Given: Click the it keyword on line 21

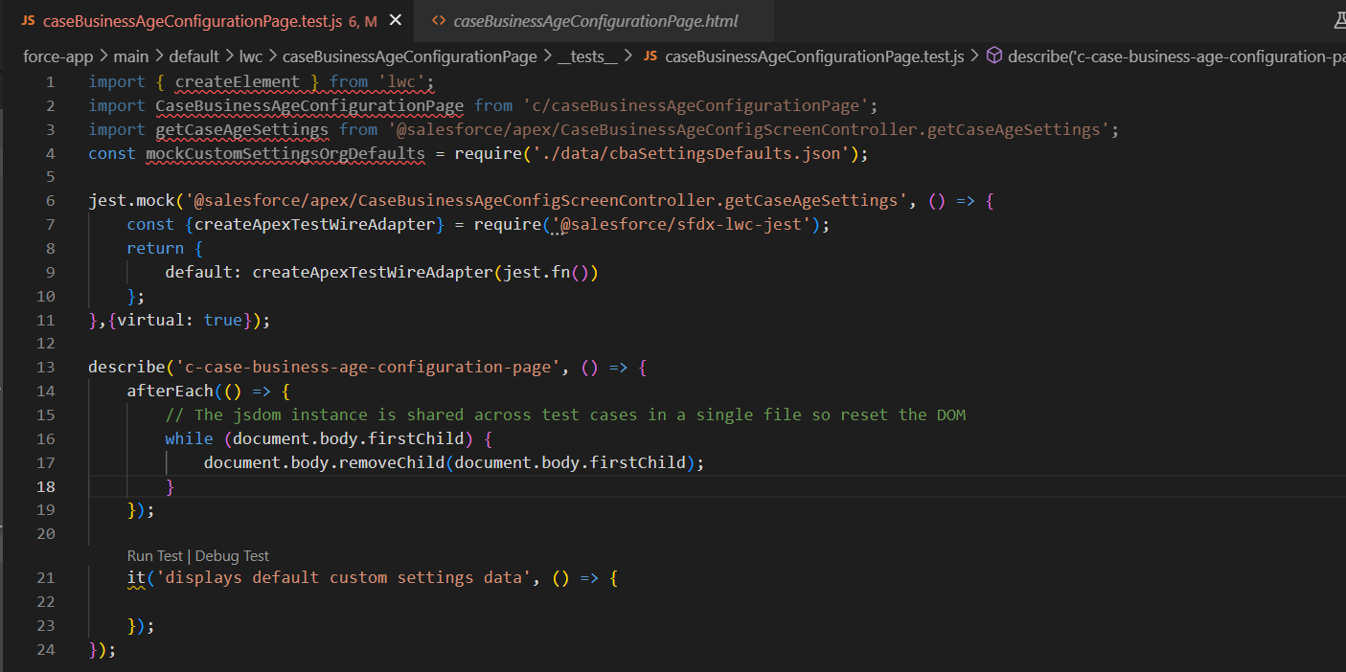Looking at the screenshot, I should coord(136,578).
